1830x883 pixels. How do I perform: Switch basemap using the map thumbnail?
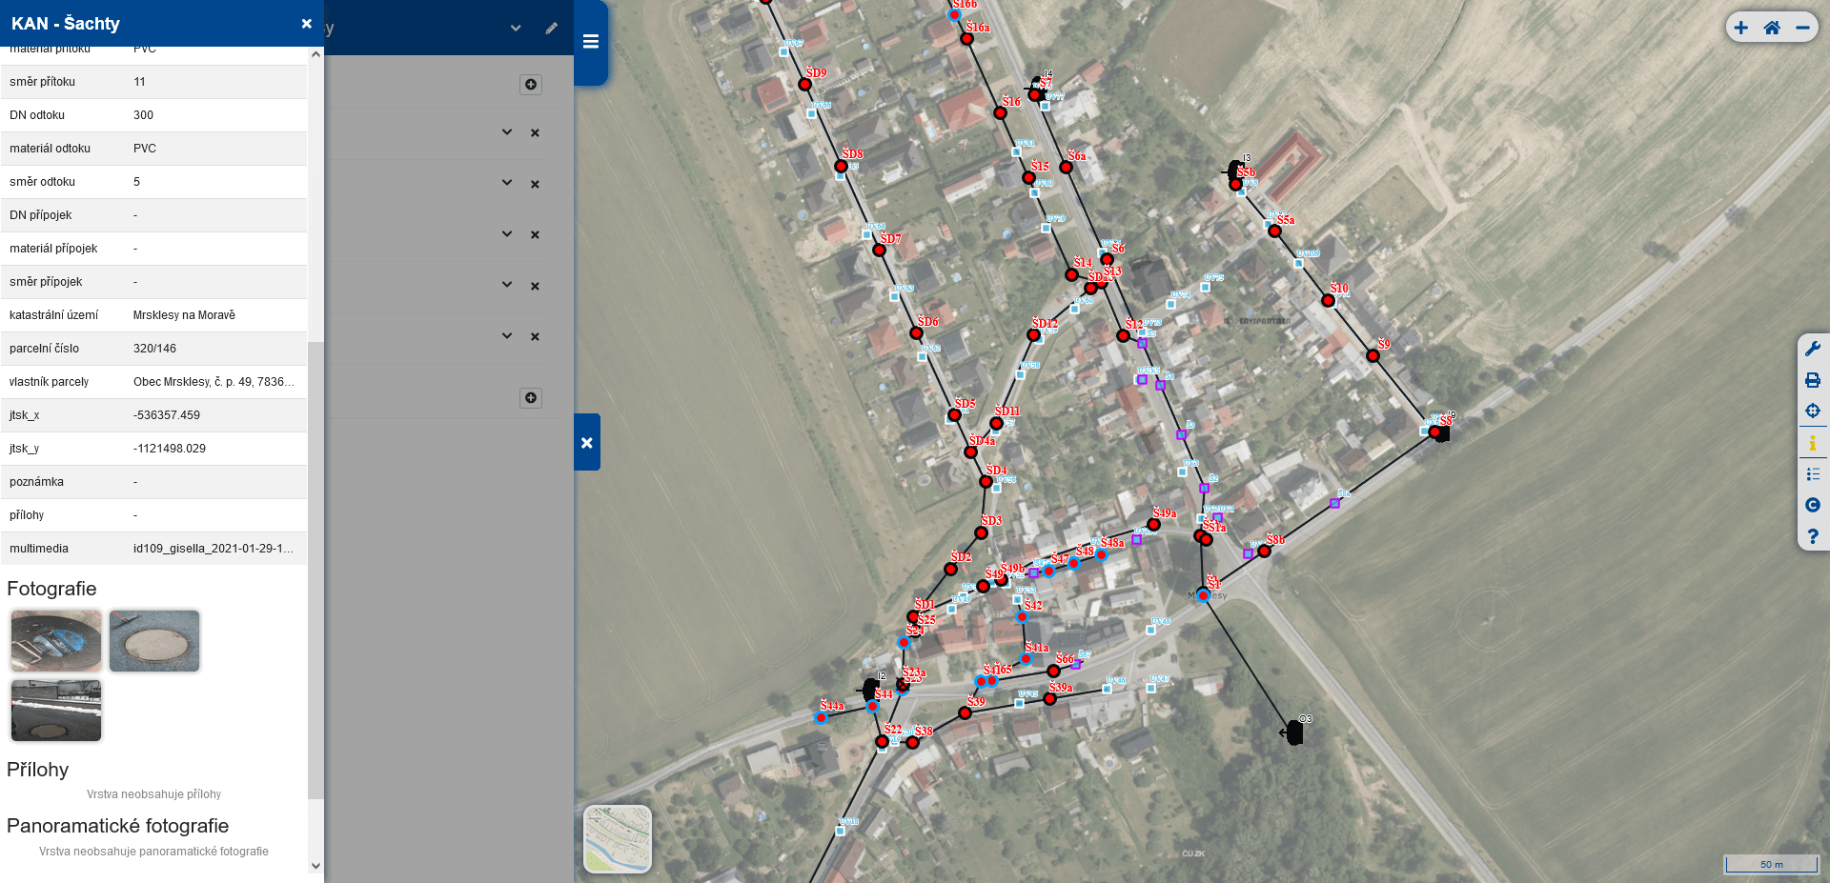coord(618,839)
